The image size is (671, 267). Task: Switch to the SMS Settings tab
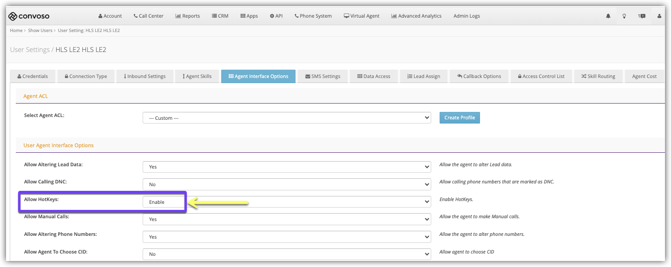[322, 76]
